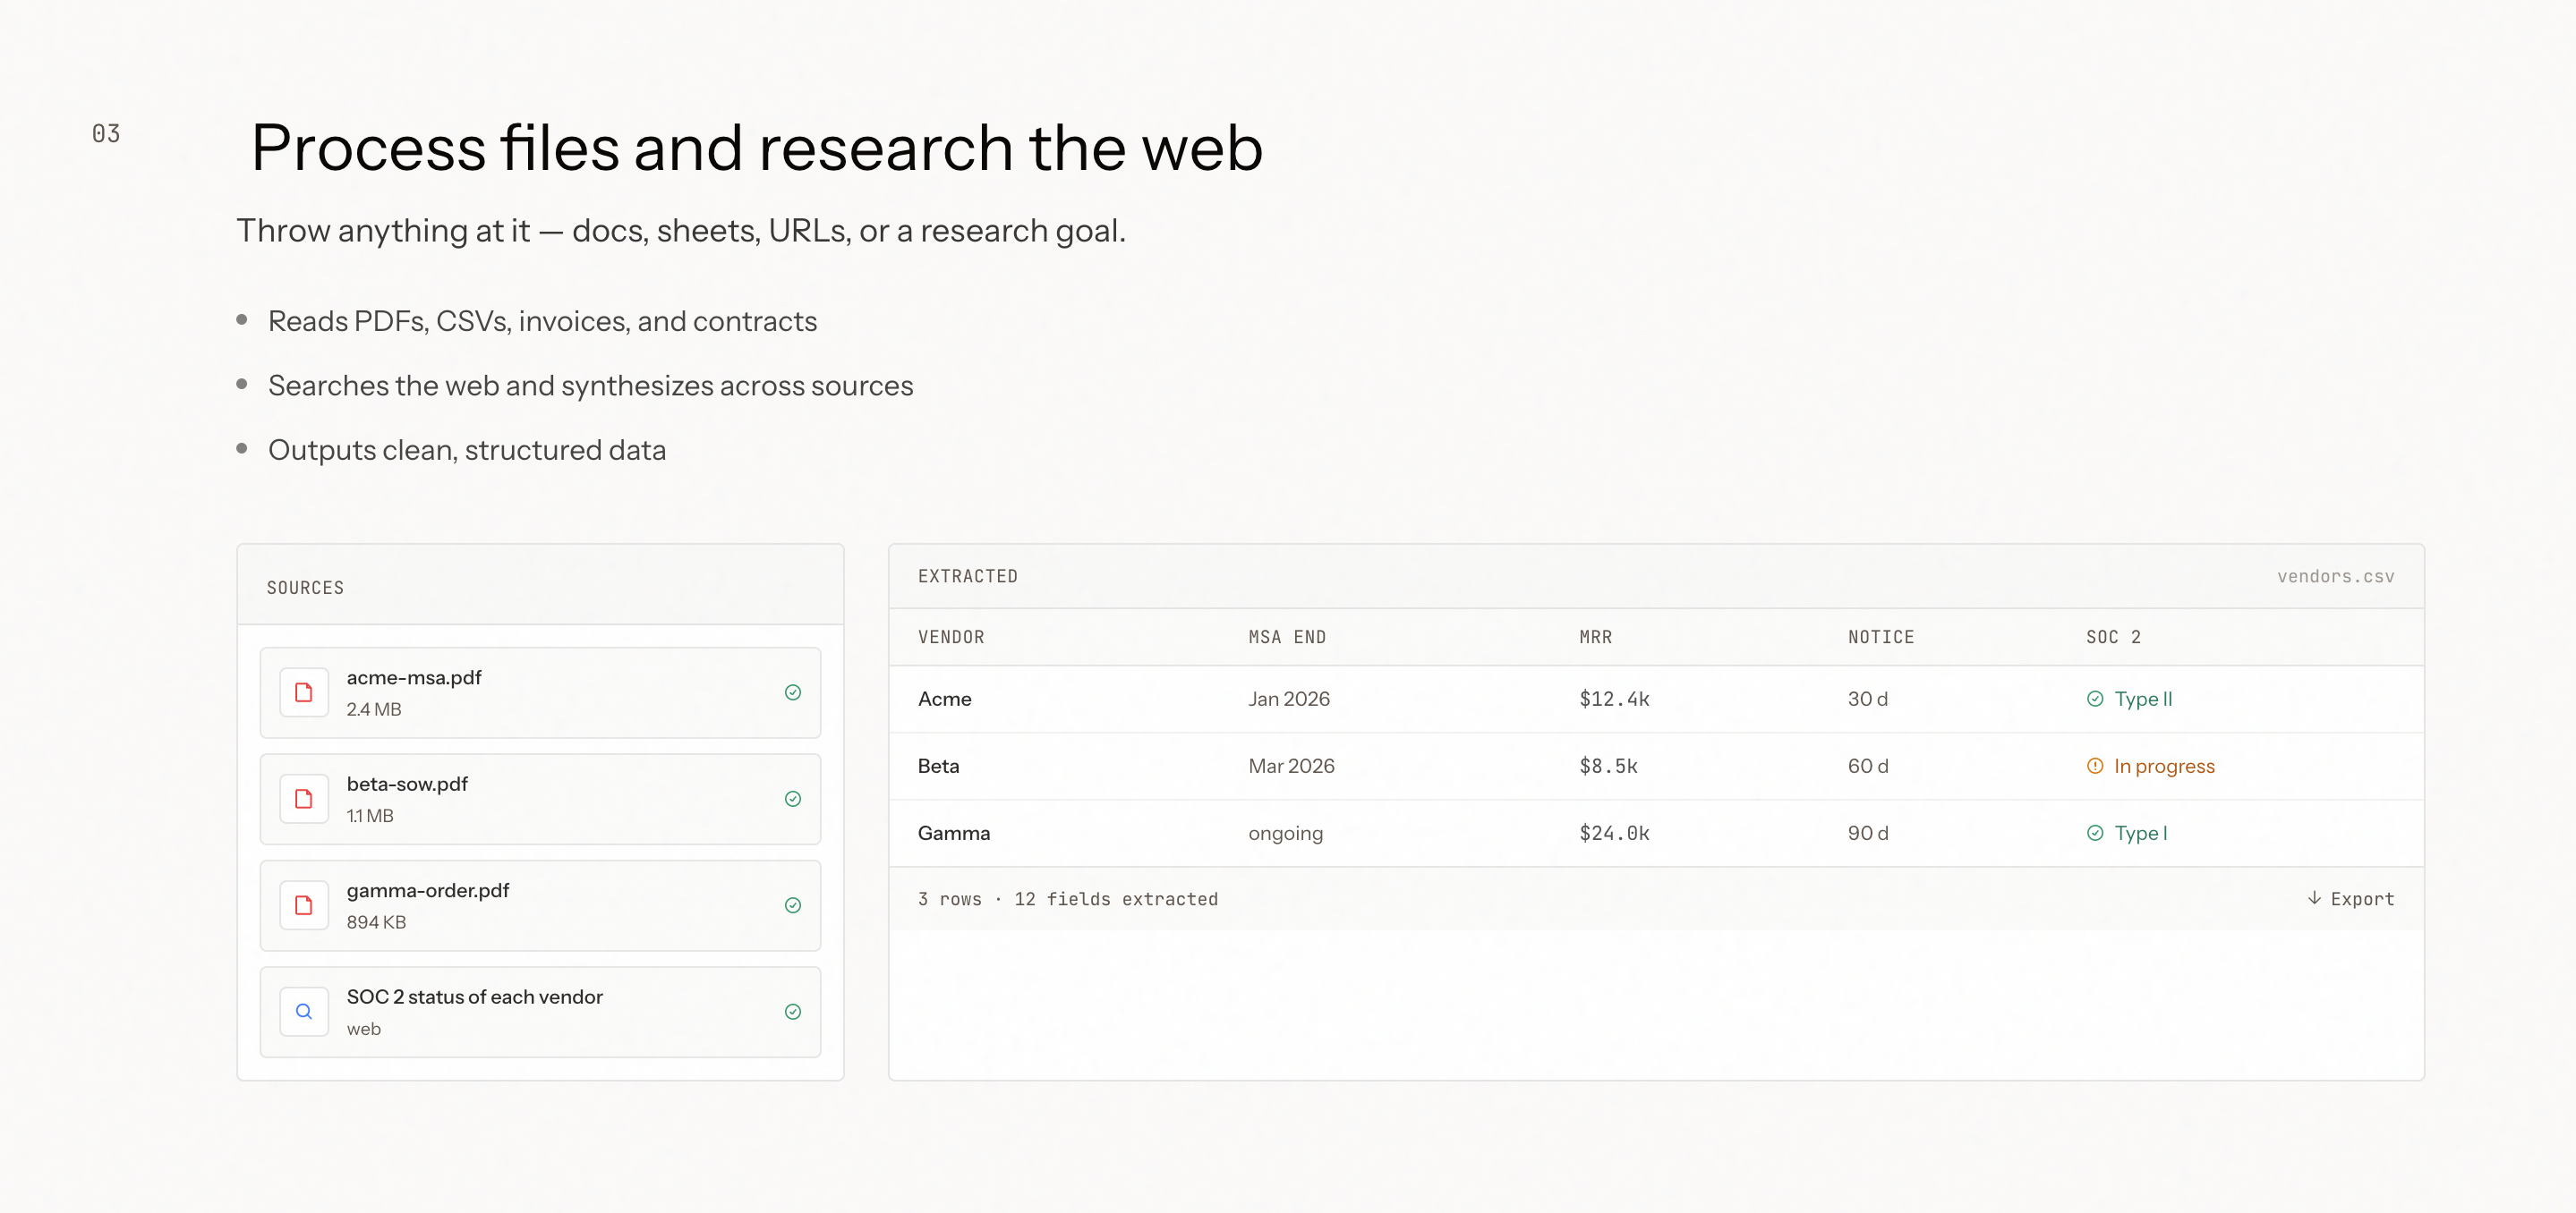Click the green check icon by Type II
2576x1213 pixels.
(2095, 700)
